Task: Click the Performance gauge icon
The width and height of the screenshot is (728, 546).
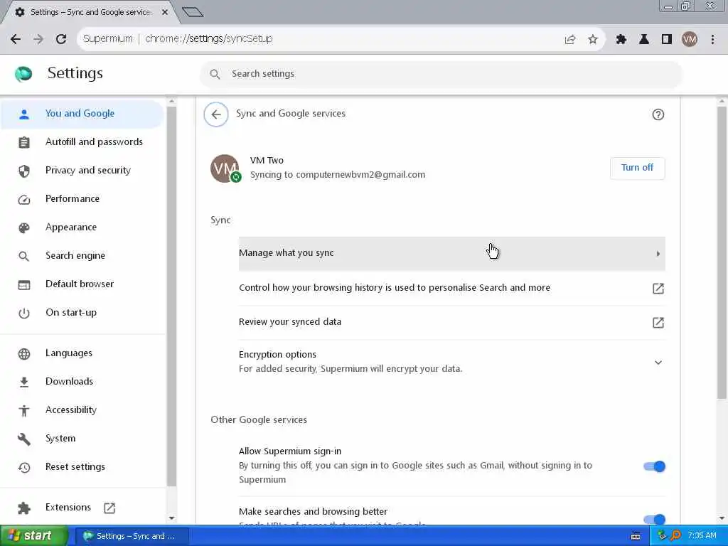Action: [x=24, y=199]
